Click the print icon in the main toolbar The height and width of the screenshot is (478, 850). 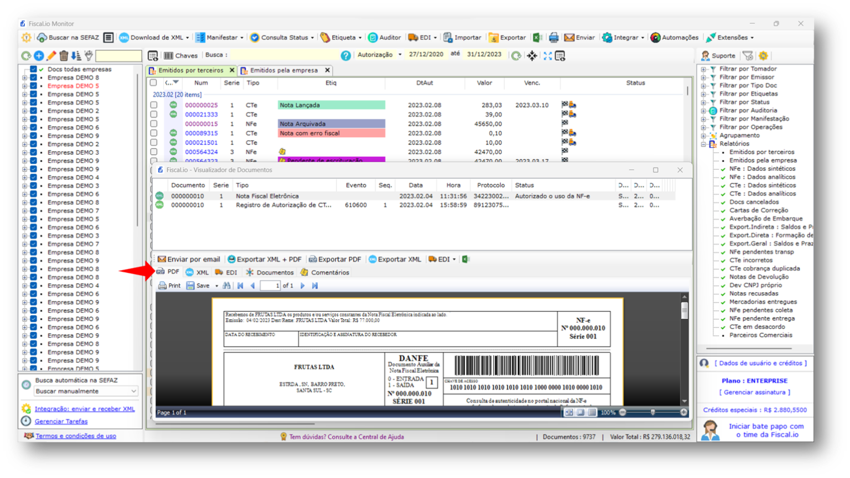(x=553, y=37)
